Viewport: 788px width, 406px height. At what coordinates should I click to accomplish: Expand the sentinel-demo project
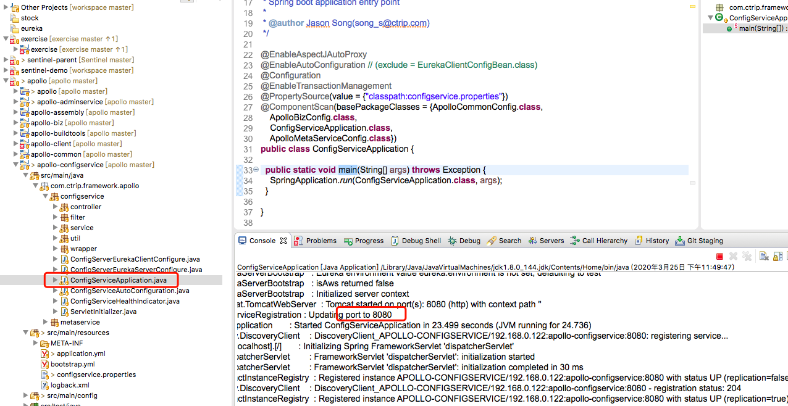point(6,70)
